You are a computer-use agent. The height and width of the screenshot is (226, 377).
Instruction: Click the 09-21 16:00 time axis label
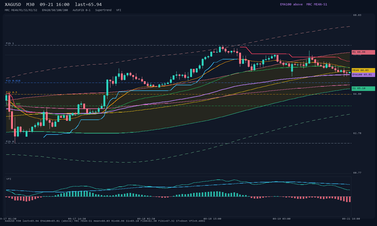[351, 219]
